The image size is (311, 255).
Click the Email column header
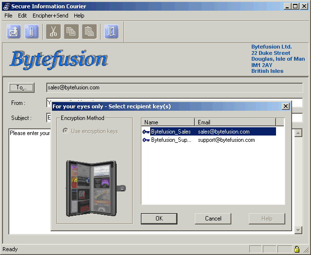pyautogui.click(x=235, y=122)
